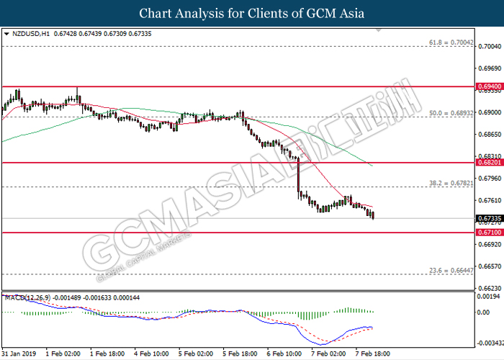This screenshot has width=504, height=360.
Task: Click the 1 Feb 02:00 time label
Action: point(63,354)
